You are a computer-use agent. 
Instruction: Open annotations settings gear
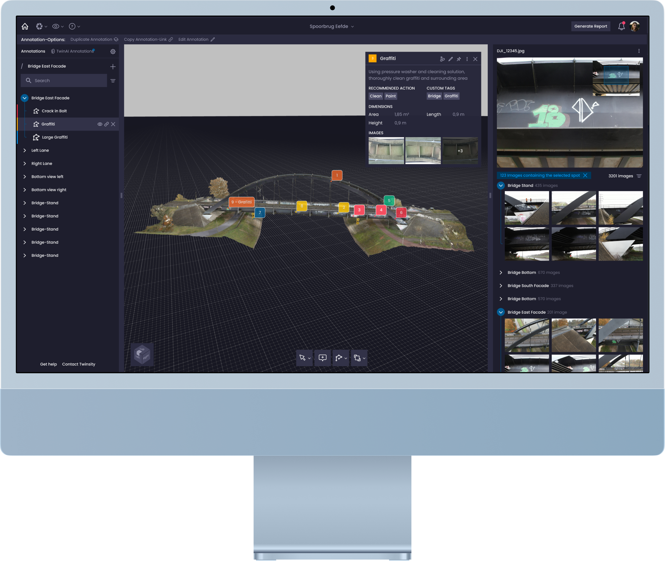coord(113,52)
